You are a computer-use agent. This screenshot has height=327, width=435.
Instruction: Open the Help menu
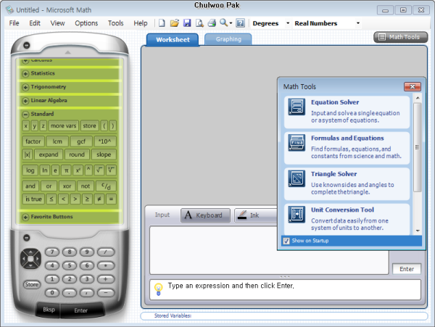click(141, 23)
